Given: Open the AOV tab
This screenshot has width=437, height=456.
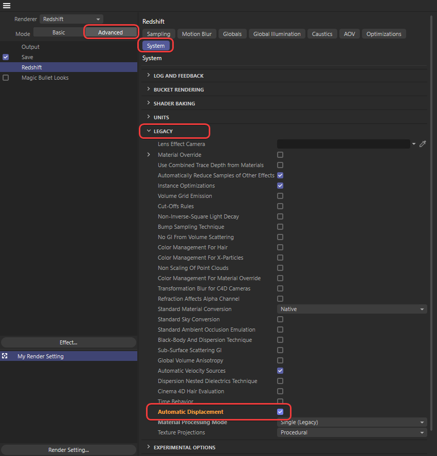Looking at the screenshot, I should point(350,34).
